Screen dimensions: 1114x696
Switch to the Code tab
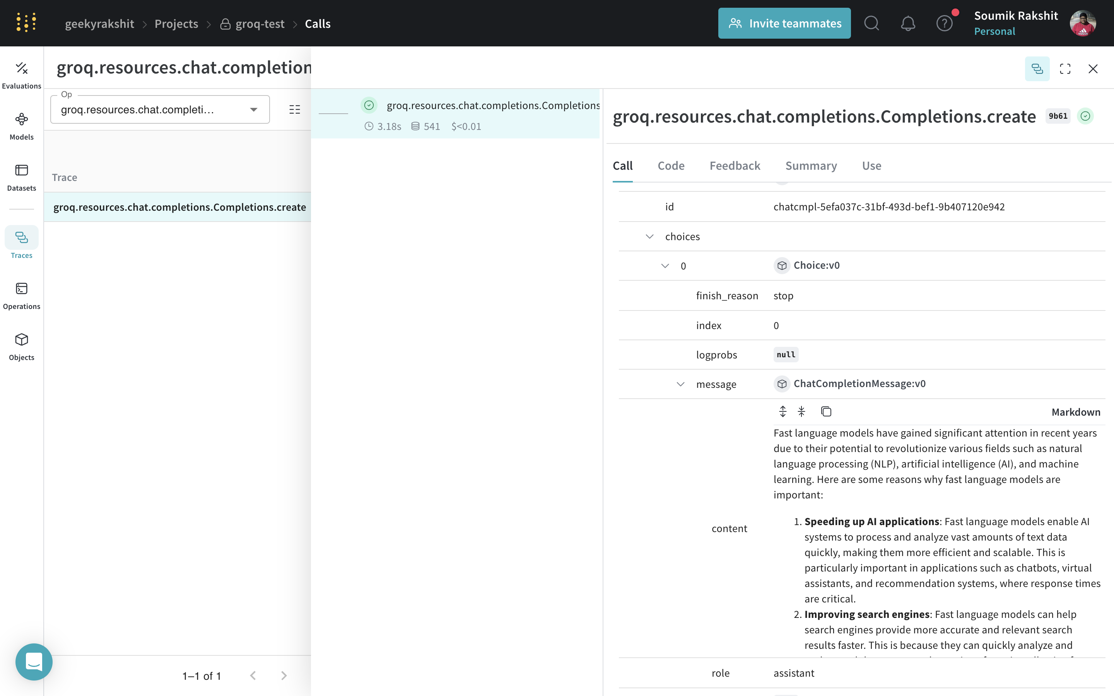click(x=671, y=166)
